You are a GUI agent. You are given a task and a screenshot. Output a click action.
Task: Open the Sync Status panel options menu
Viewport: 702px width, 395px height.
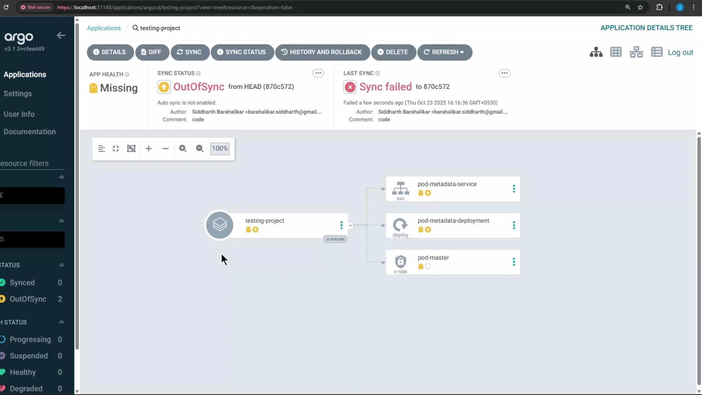click(318, 73)
